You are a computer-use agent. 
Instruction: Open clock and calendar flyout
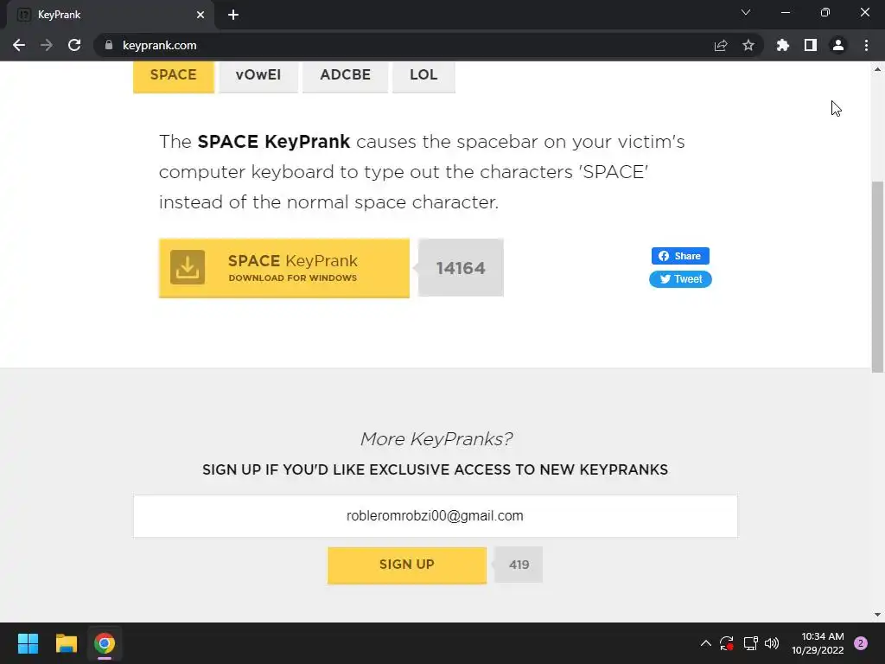[x=818, y=643]
